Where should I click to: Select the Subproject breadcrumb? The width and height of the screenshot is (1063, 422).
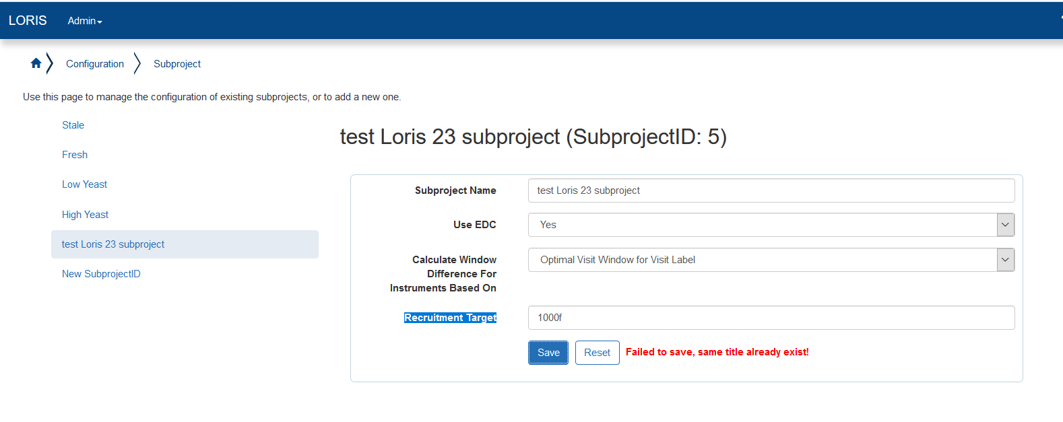pyautogui.click(x=176, y=63)
